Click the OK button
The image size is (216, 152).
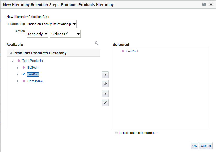(x=194, y=146)
